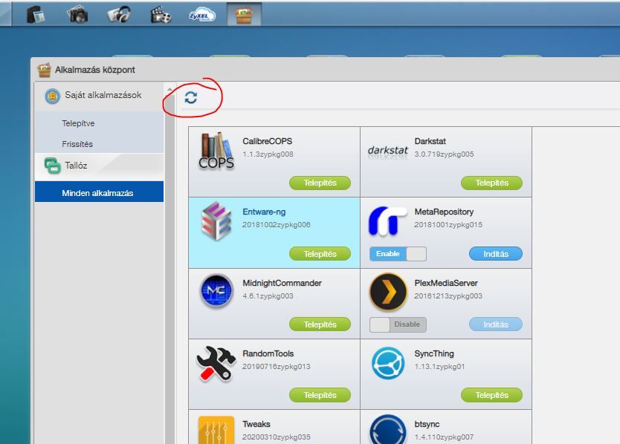Select Telepítve in the sidebar
Screen dimensions: 620x444
[78, 123]
